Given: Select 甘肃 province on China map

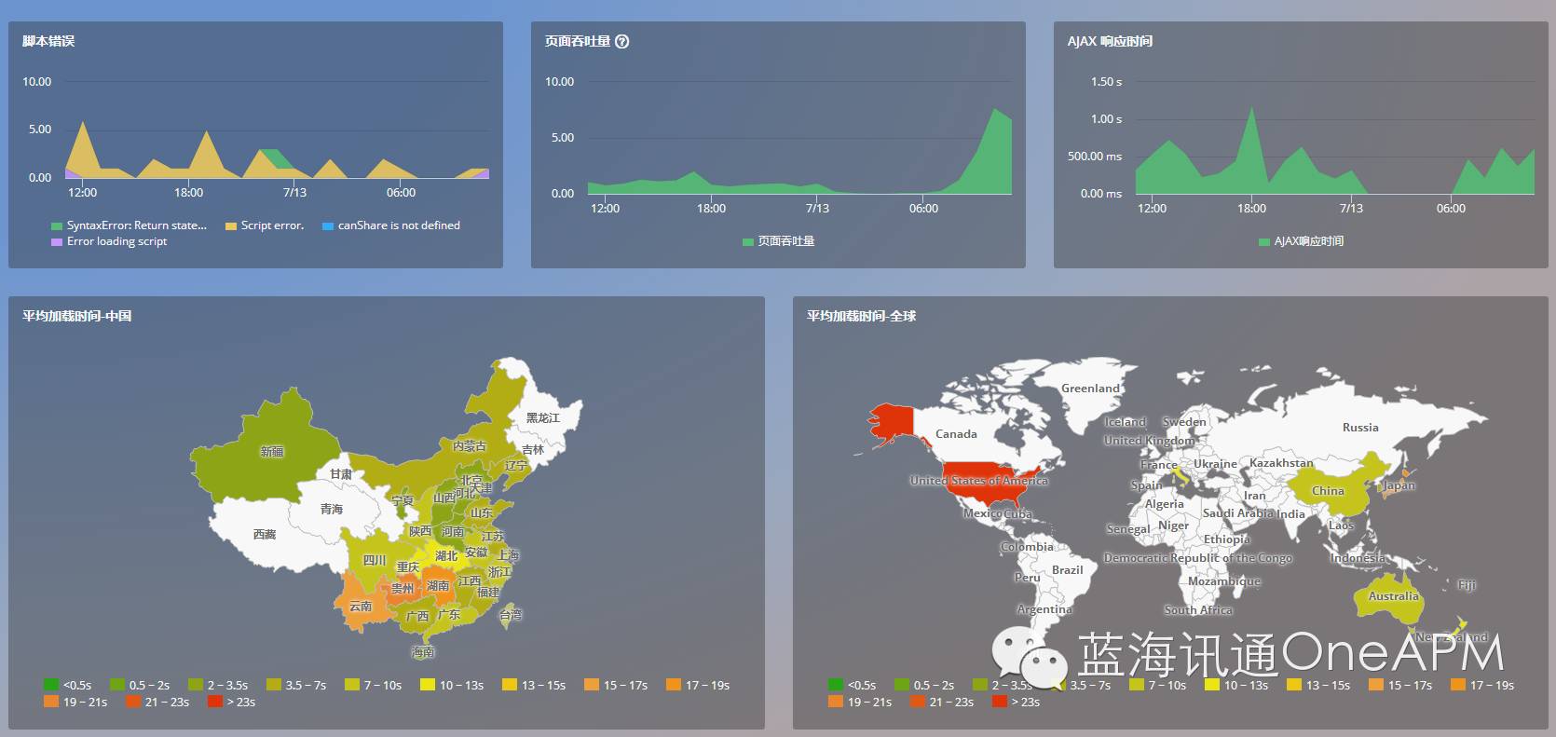Looking at the screenshot, I should point(341,473).
